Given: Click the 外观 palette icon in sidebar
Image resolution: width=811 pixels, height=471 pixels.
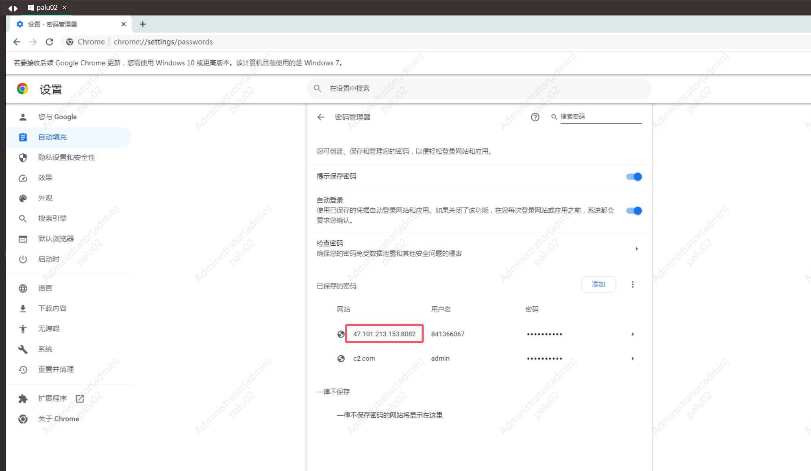Looking at the screenshot, I should pos(23,198).
